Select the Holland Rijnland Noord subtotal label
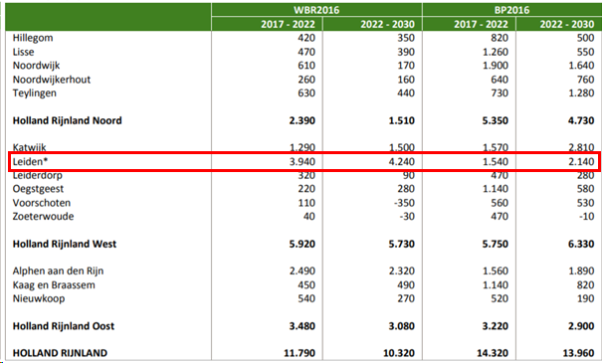 tap(68, 121)
